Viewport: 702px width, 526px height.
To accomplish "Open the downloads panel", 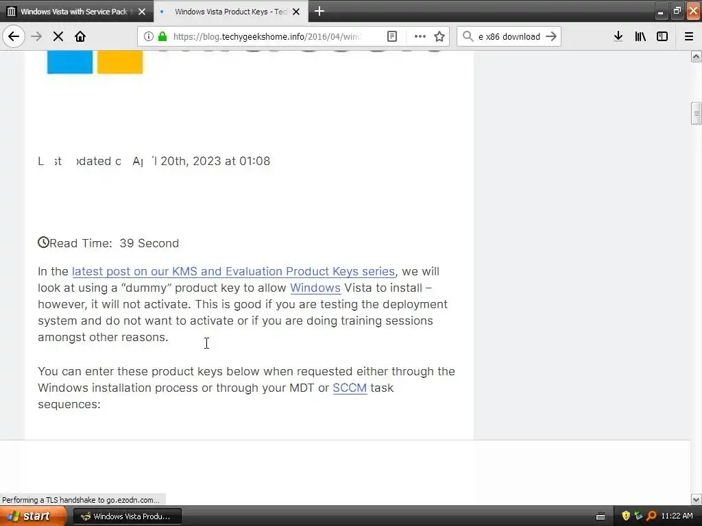I will tap(618, 36).
